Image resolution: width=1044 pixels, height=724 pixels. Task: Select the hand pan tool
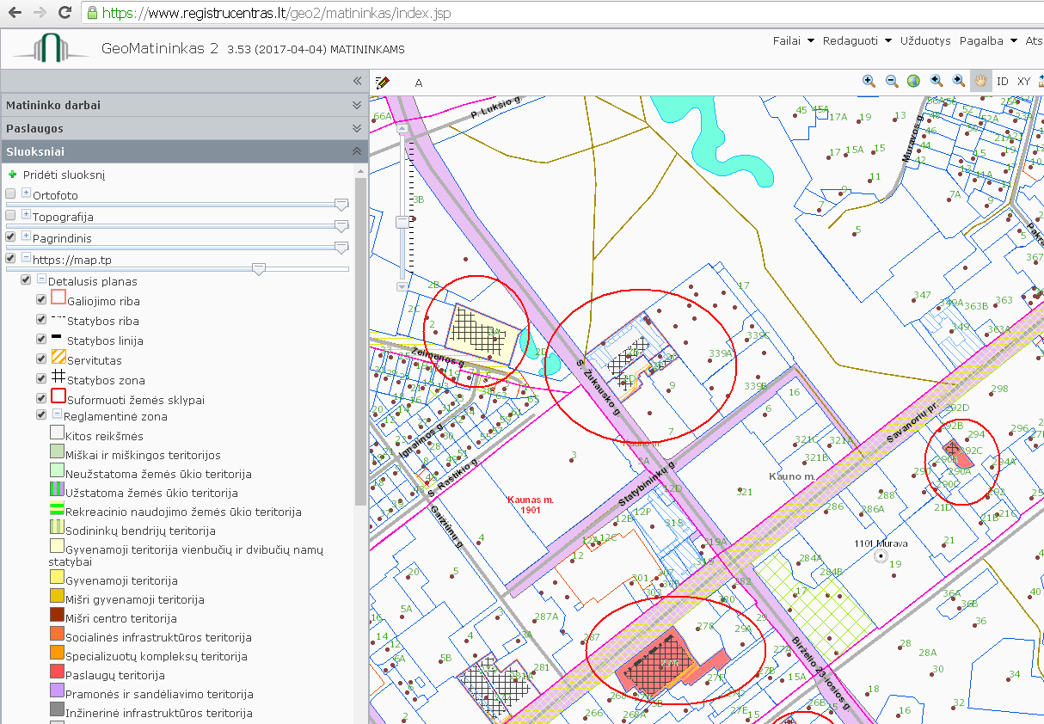[x=980, y=81]
